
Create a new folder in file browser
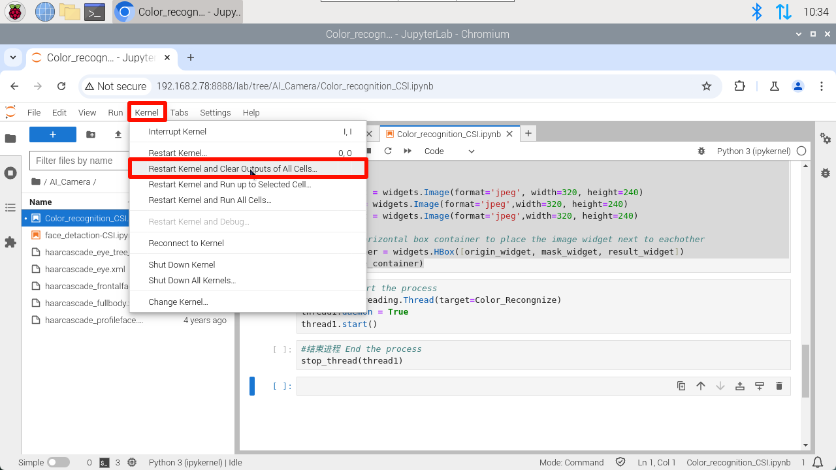(91, 134)
